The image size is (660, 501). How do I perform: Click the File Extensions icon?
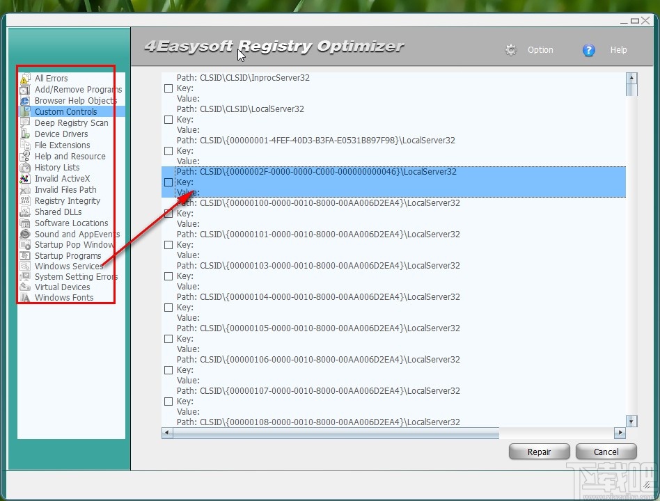(25, 145)
